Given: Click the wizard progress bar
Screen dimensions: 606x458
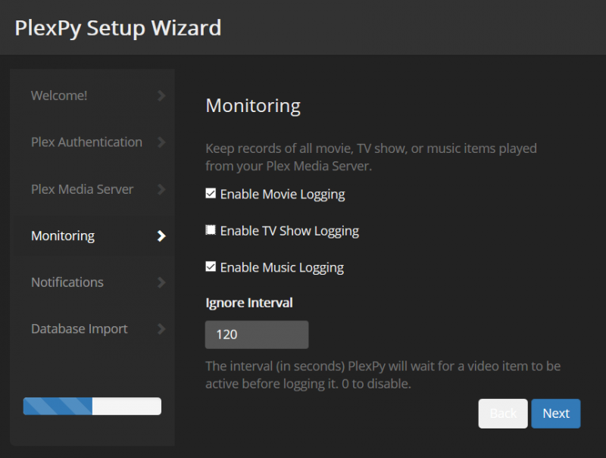Looking at the screenshot, I should tap(92, 407).
